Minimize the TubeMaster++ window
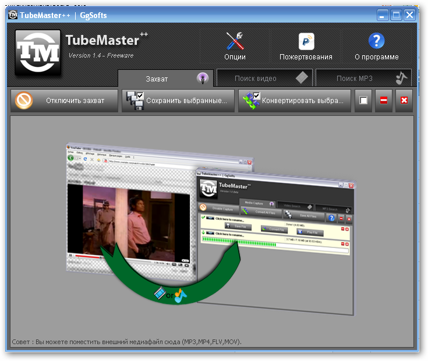Viewport: 428px width, 361px height. (383, 15)
